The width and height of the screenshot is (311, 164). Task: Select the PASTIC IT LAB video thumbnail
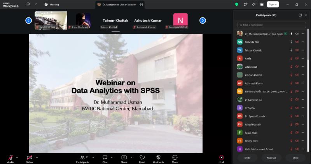coord(51,21)
